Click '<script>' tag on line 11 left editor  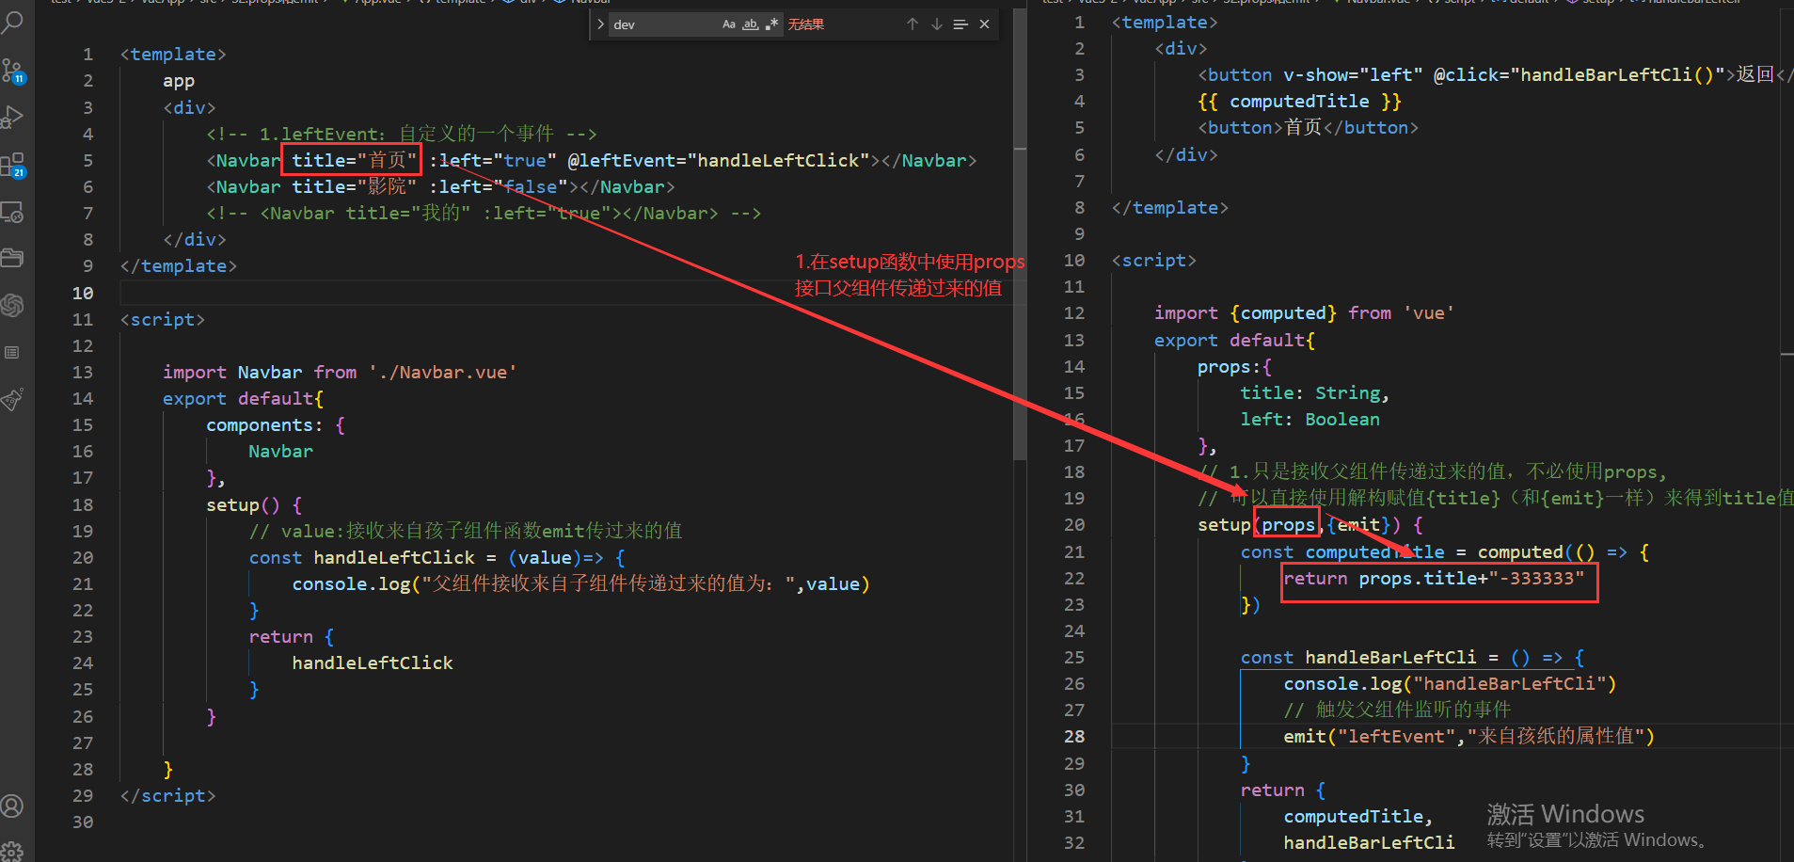[x=162, y=319]
